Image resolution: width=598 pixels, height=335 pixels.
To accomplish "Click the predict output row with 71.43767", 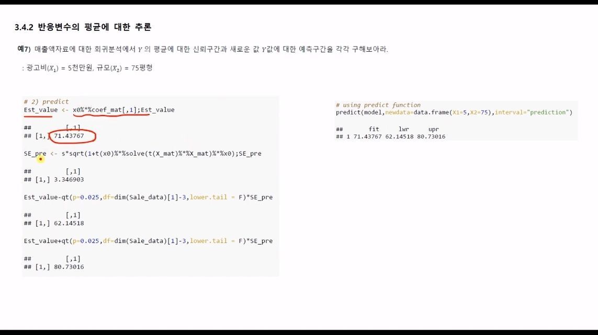I will point(390,136).
